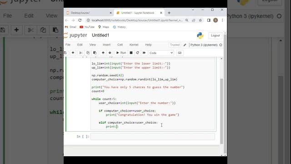Open the Cell menu

point(120,45)
